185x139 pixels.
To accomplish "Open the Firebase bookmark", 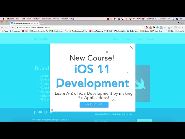I will pyautogui.click(x=144, y=31).
